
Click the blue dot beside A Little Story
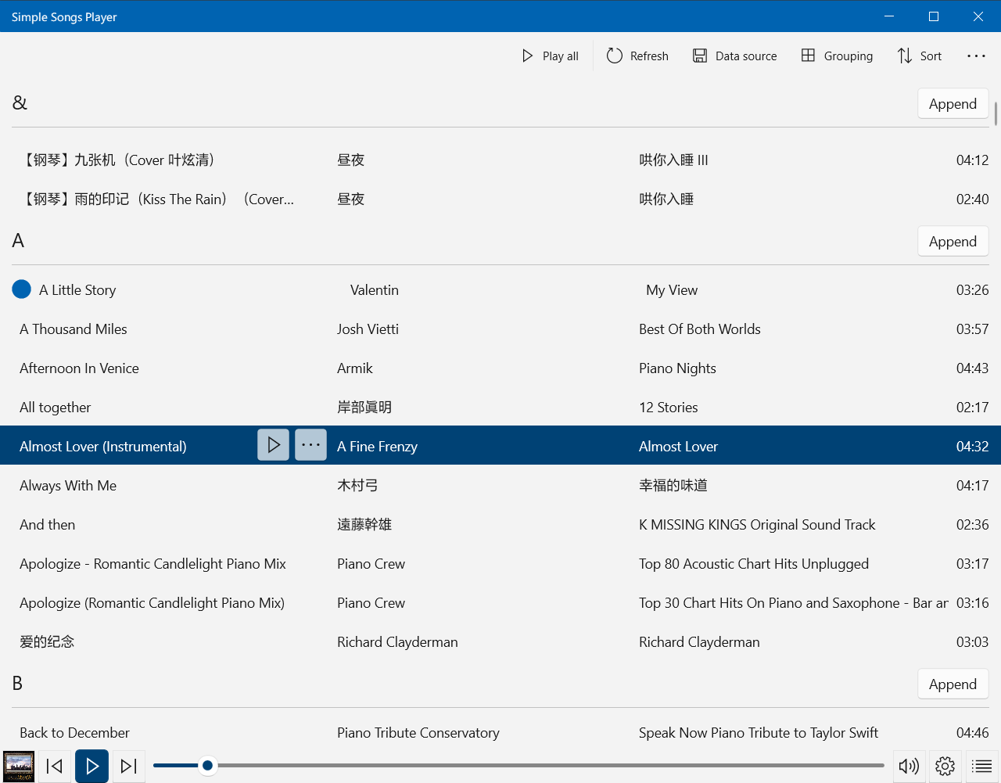(x=22, y=289)
